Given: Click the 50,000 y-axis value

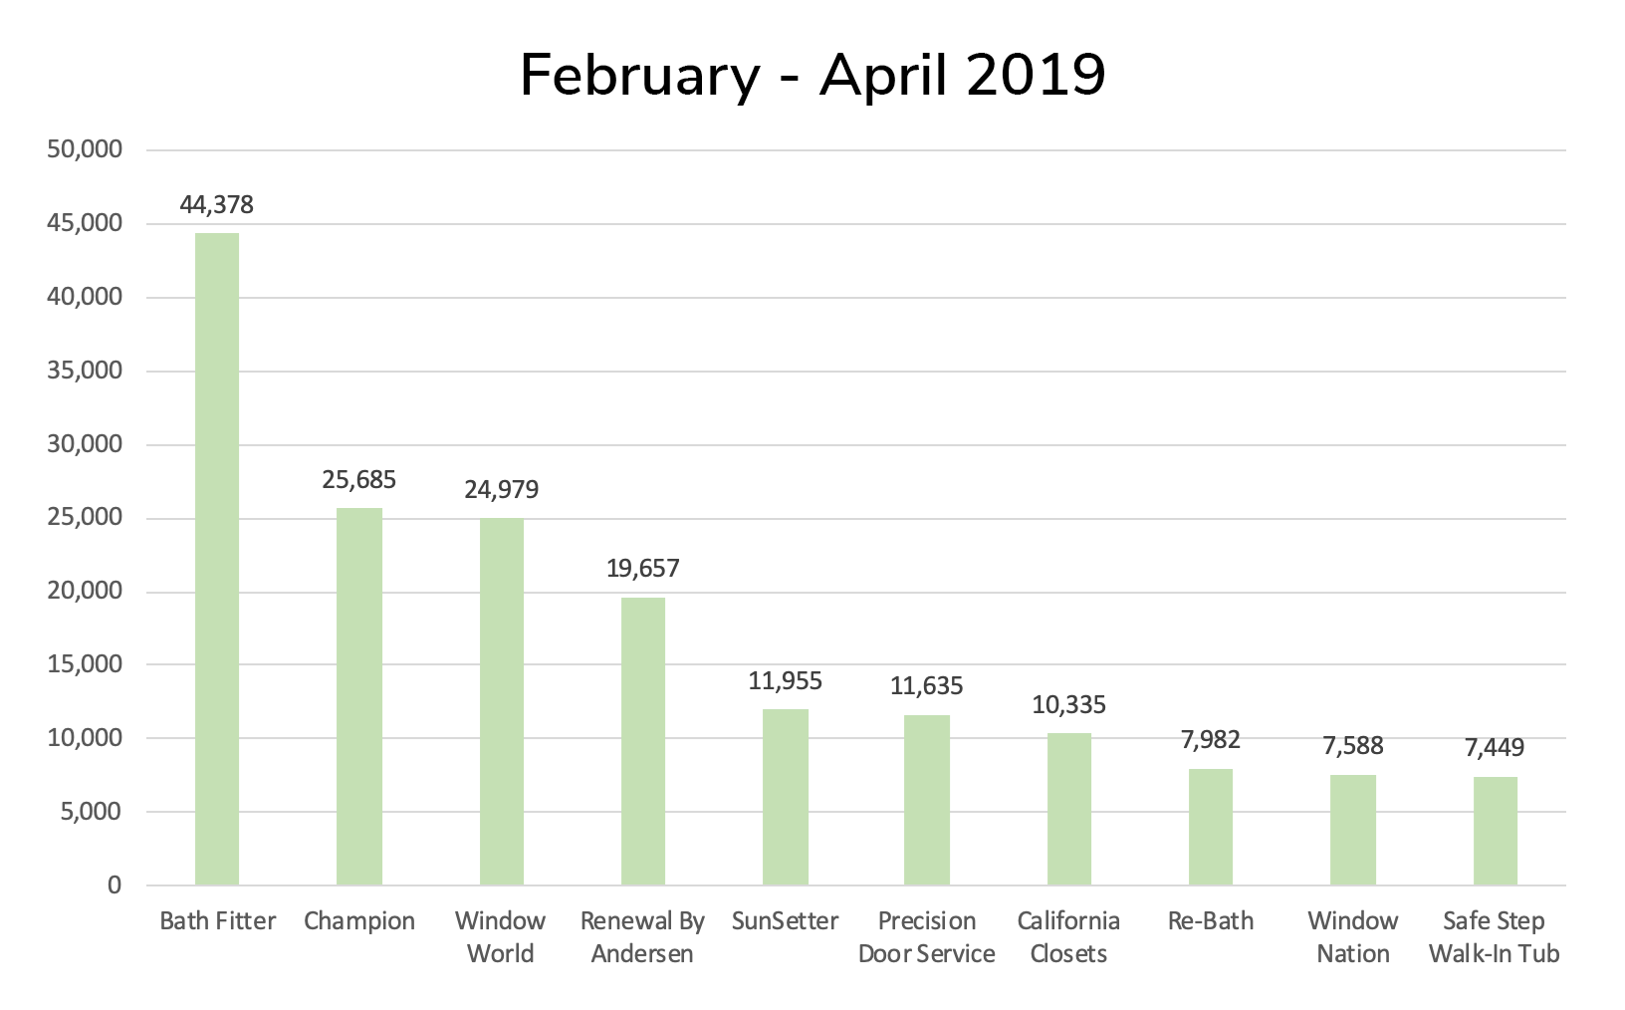Looking at the screenshot, I should point(85,150).
